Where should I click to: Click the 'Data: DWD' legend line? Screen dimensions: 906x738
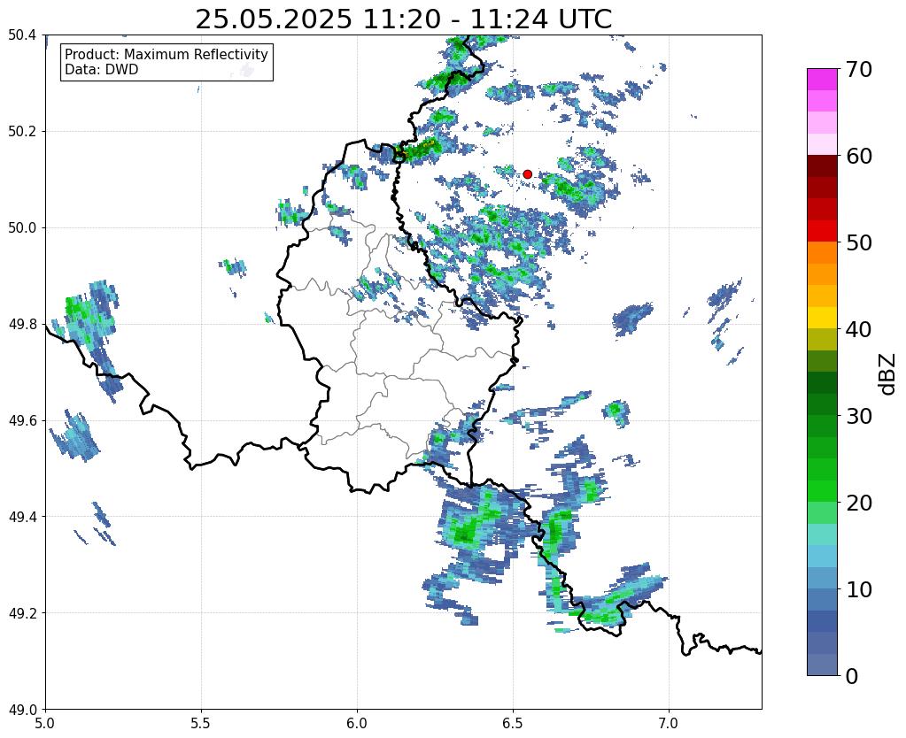[x=101, y=70]
